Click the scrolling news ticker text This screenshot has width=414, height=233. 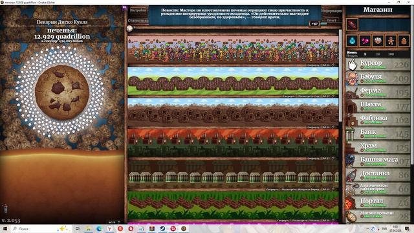point(235,14)
